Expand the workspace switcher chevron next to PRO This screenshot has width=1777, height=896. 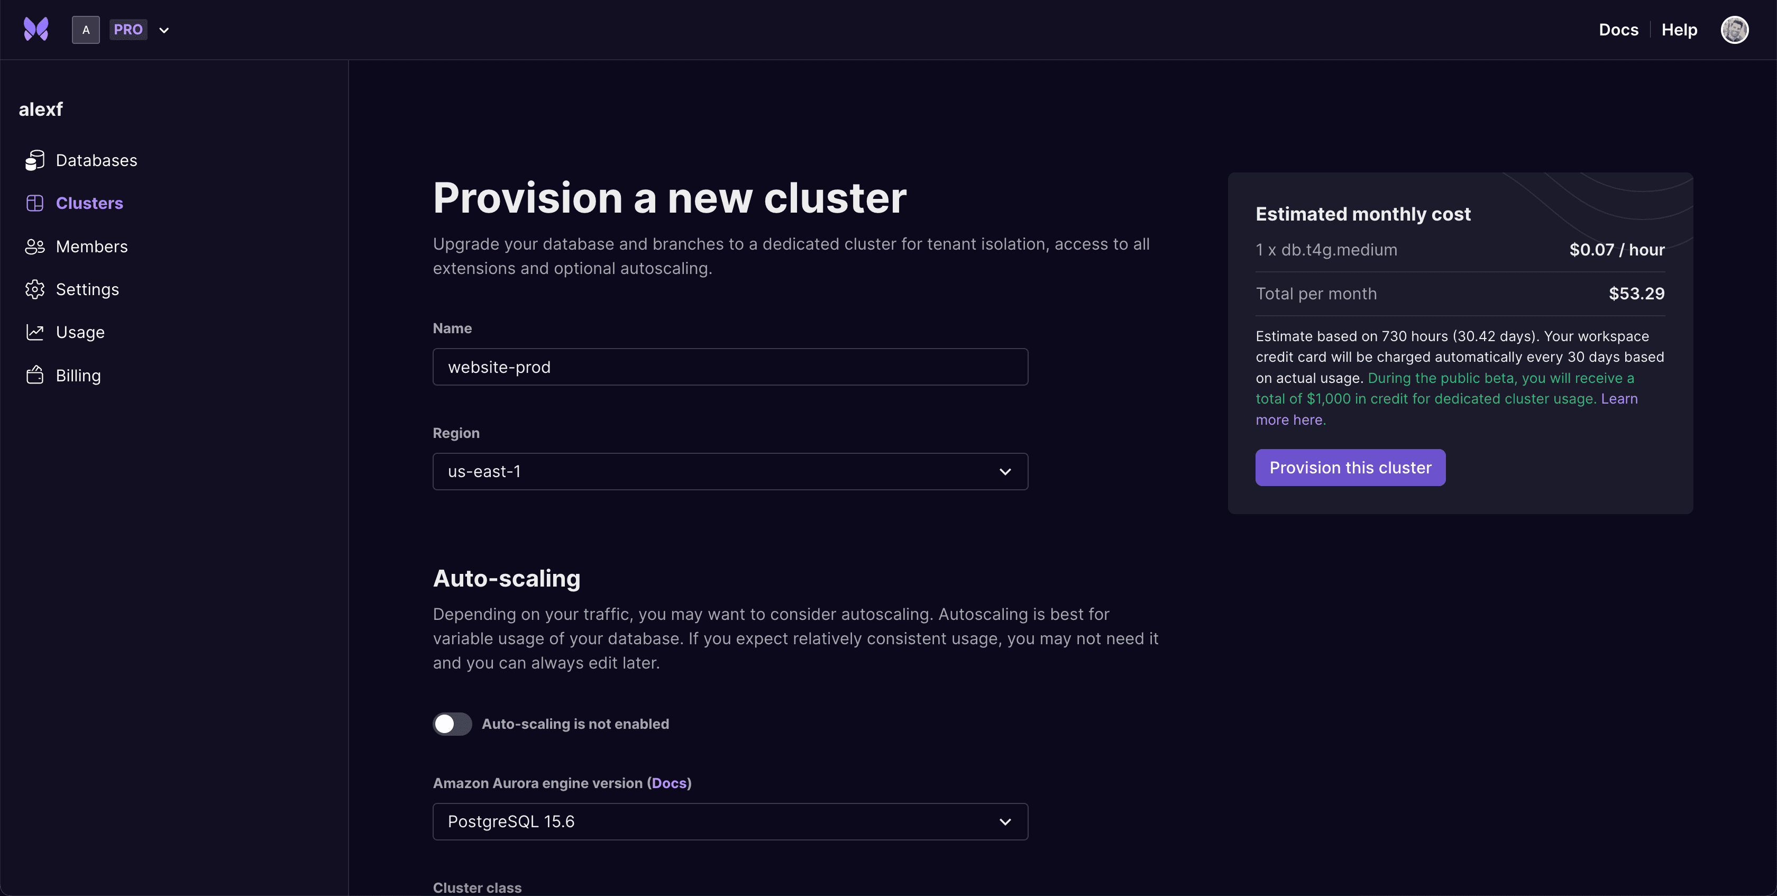pos(164,30)
